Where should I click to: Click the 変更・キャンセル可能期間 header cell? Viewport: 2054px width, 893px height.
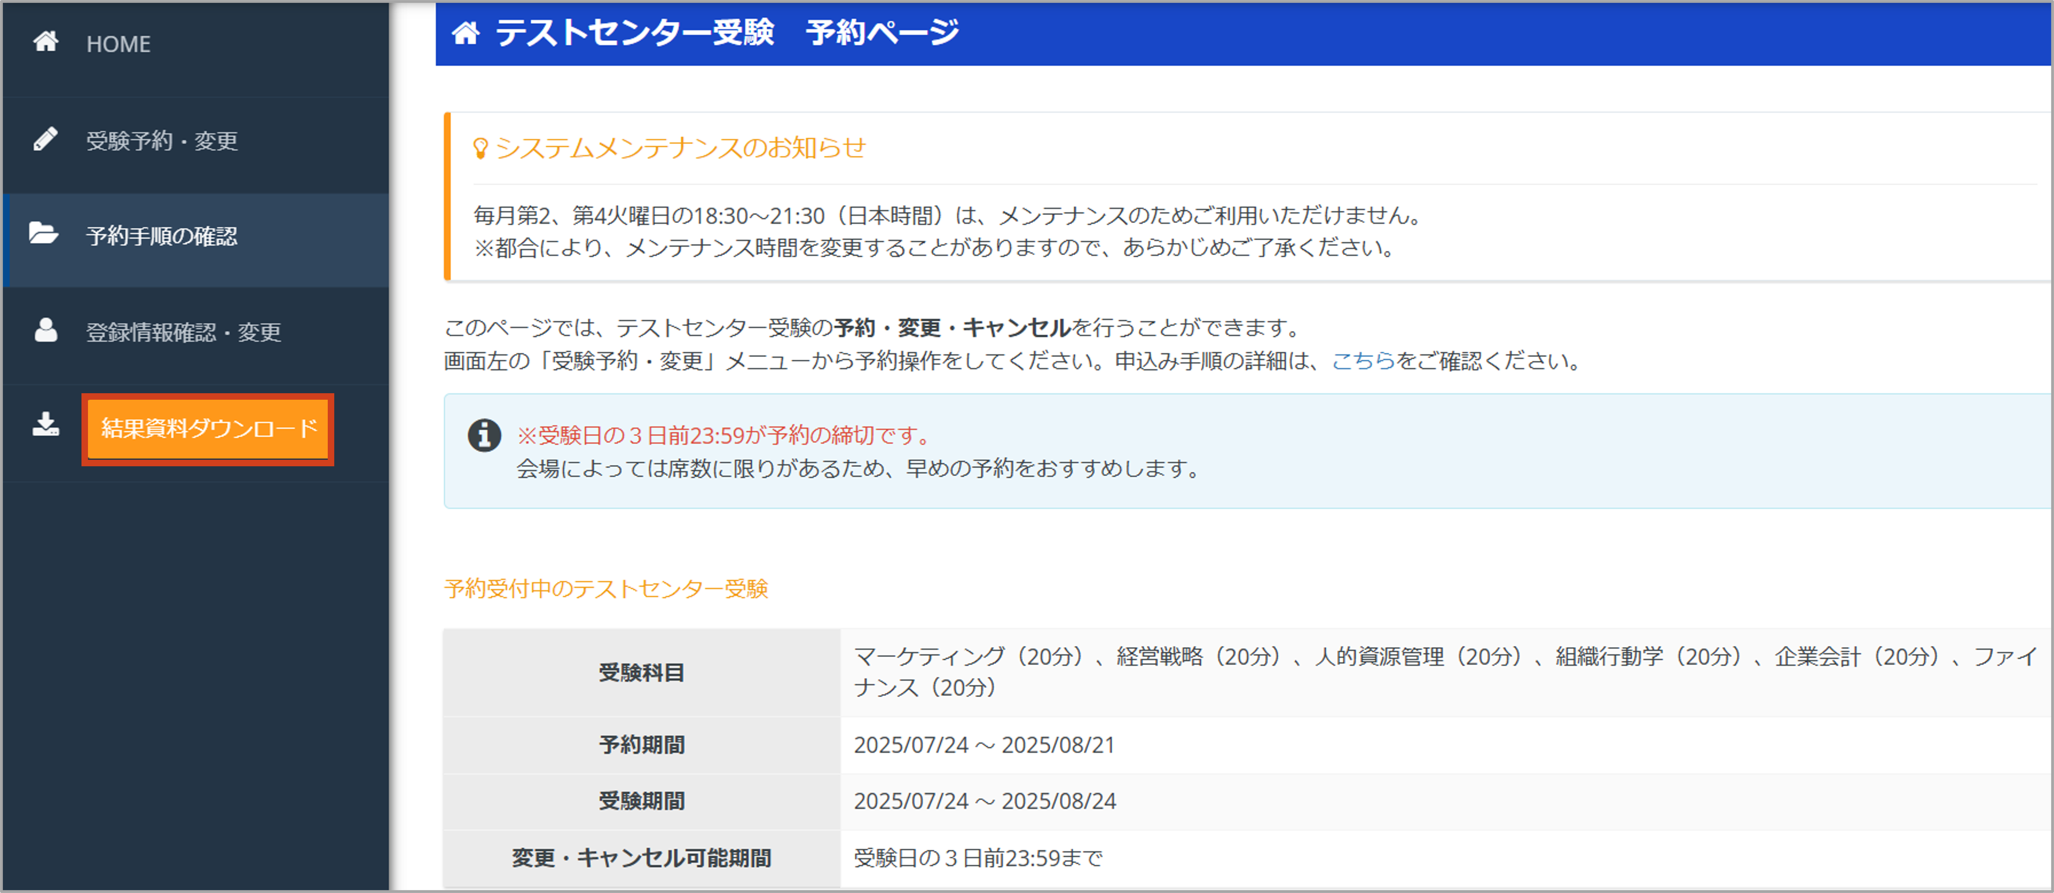pos(642,859)
